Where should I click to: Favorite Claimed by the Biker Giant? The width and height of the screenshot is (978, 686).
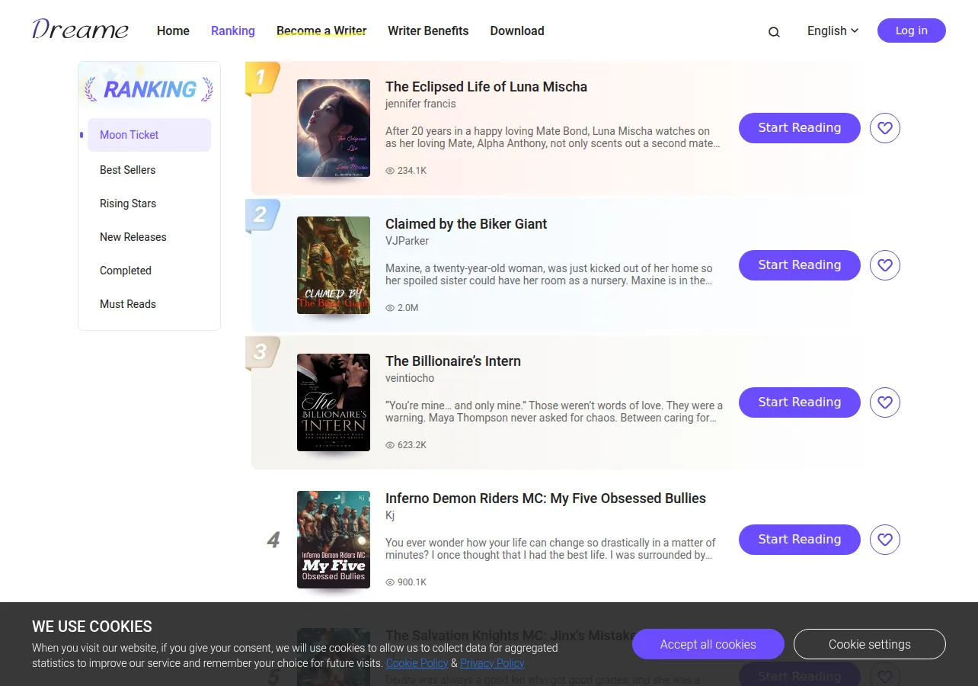pyautogui.click(x=885, y=265)
